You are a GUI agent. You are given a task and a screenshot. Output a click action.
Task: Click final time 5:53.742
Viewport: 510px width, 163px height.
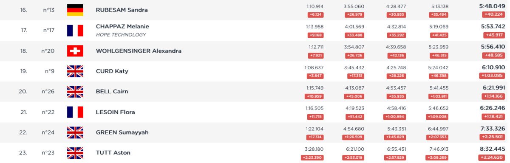pyautogui.click(x=493, y=26)
